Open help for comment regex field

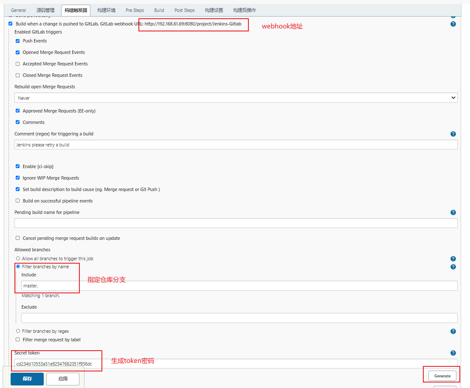[x=453, y=134]
